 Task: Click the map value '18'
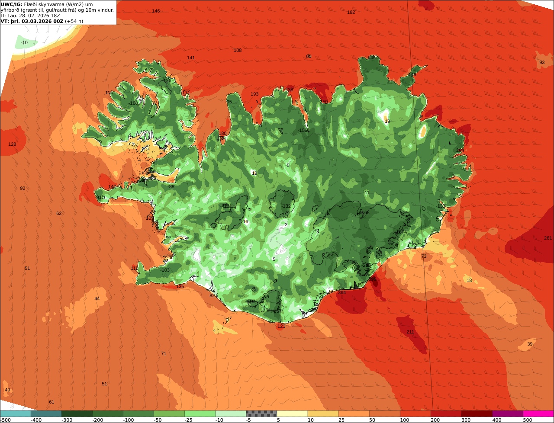[469, 280]
